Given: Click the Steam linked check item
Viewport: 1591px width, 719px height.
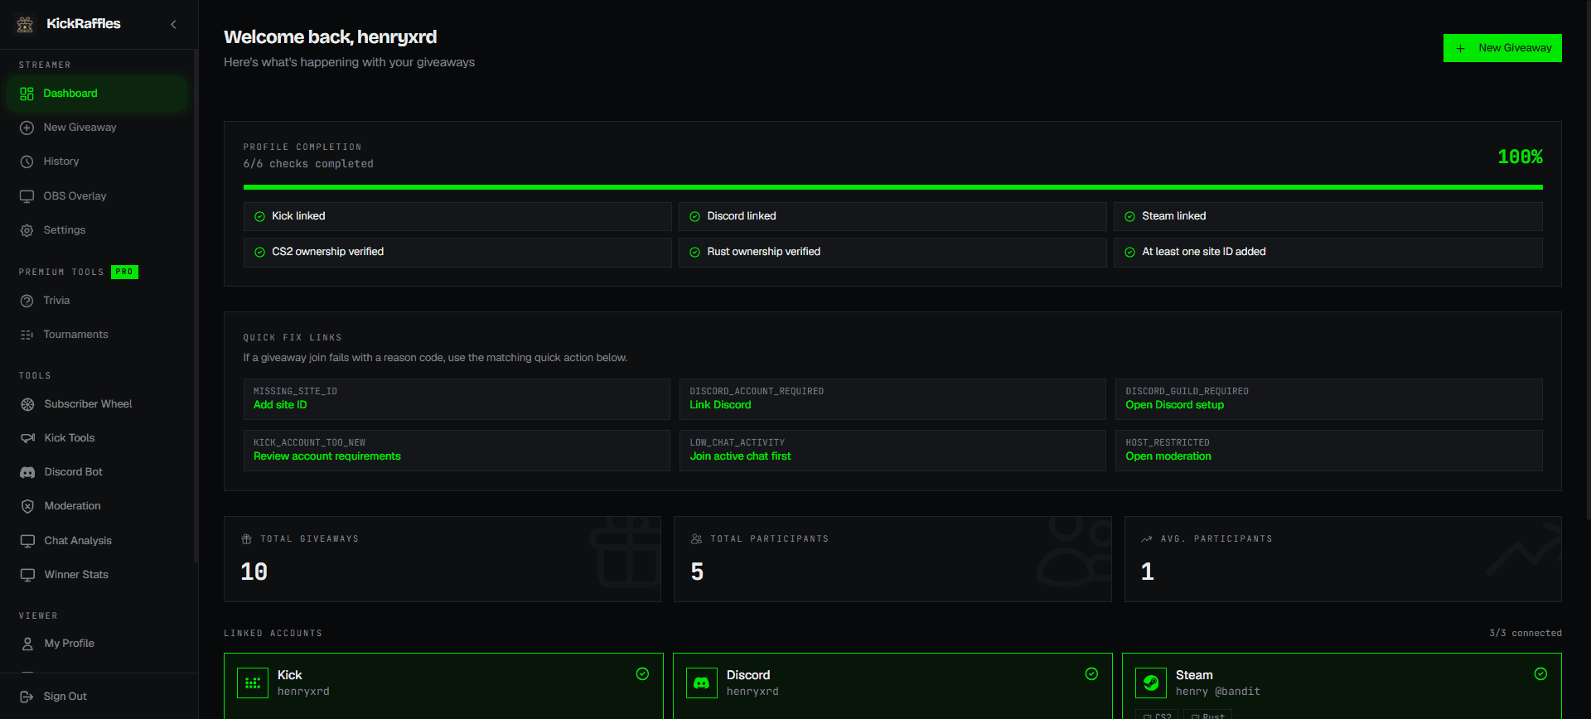Looking at the screenshot, I should (x=1328, y=216).
